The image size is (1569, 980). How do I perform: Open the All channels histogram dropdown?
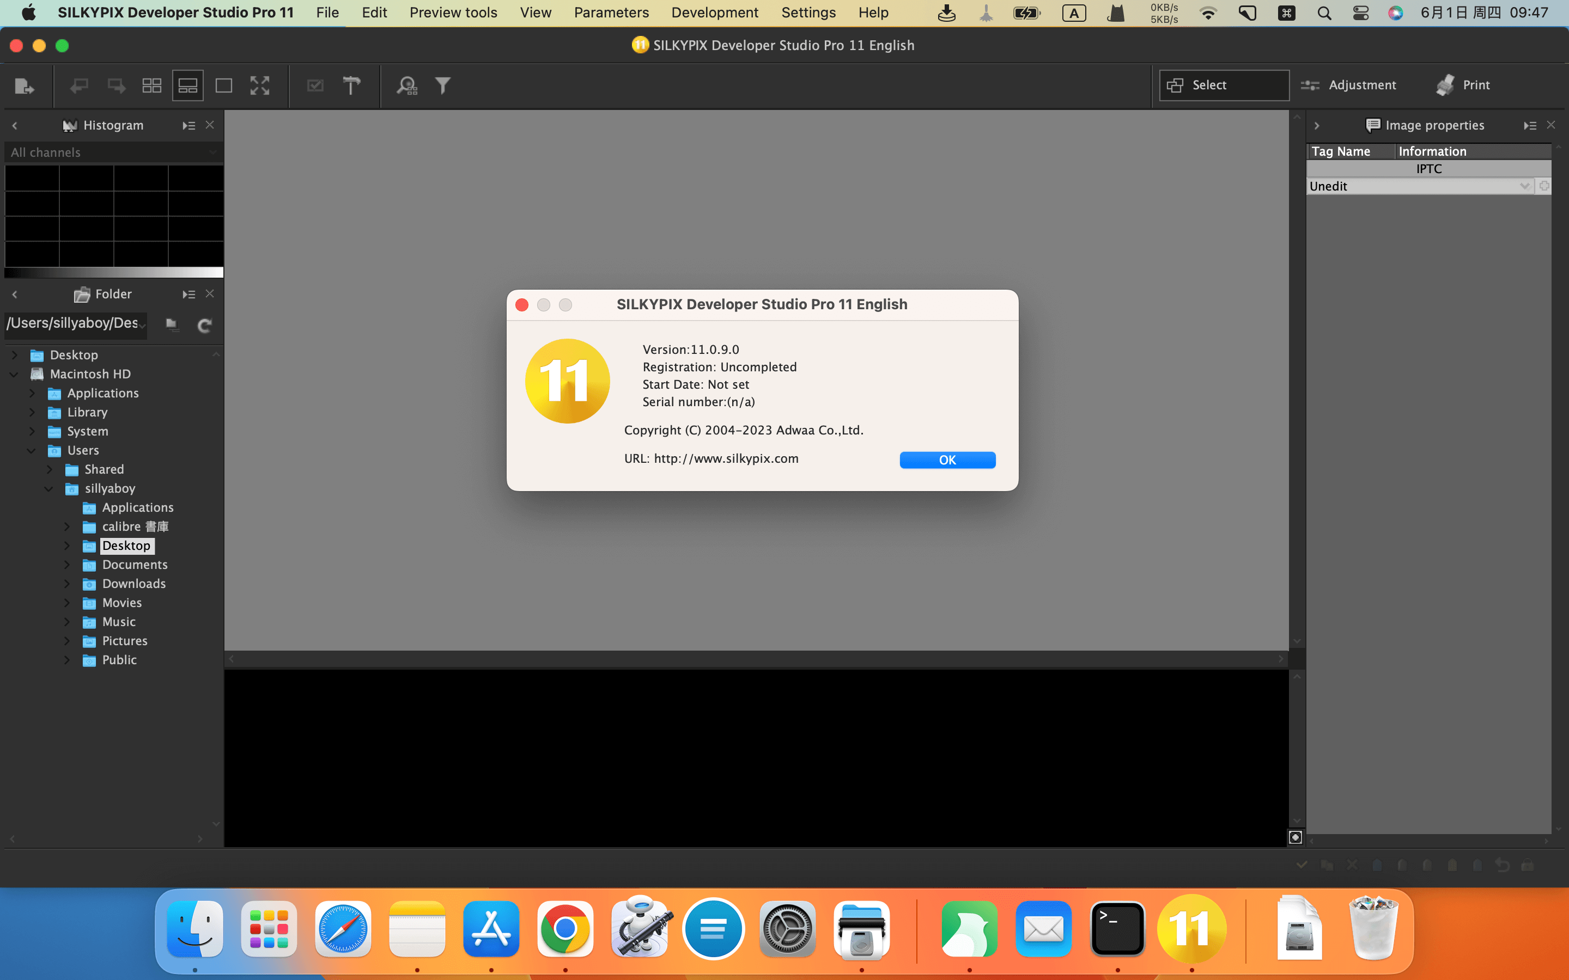113,152
